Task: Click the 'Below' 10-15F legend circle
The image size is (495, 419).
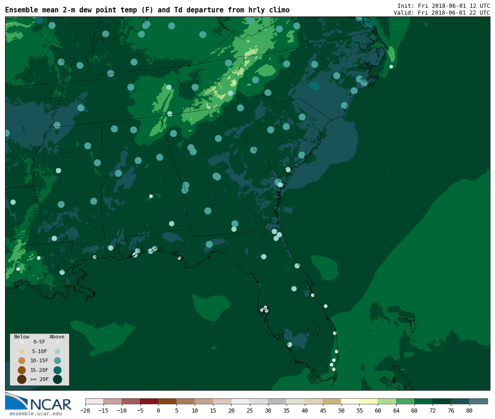Action: click(22, 360)
